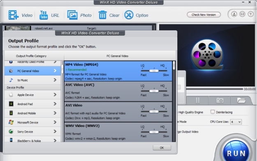Click the Clear toolbar label
The height and width of the screenshot is (161, 257).
114,15
